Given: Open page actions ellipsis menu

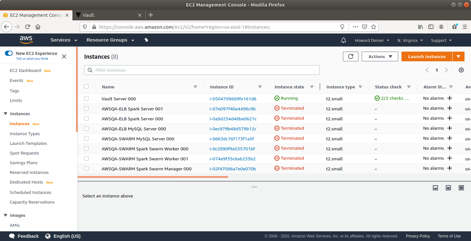Looking at the screenshot, I should (x=355, y=27).
